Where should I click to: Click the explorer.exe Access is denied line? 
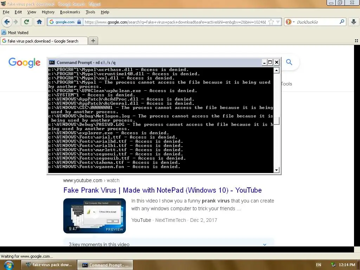(109, 133)
